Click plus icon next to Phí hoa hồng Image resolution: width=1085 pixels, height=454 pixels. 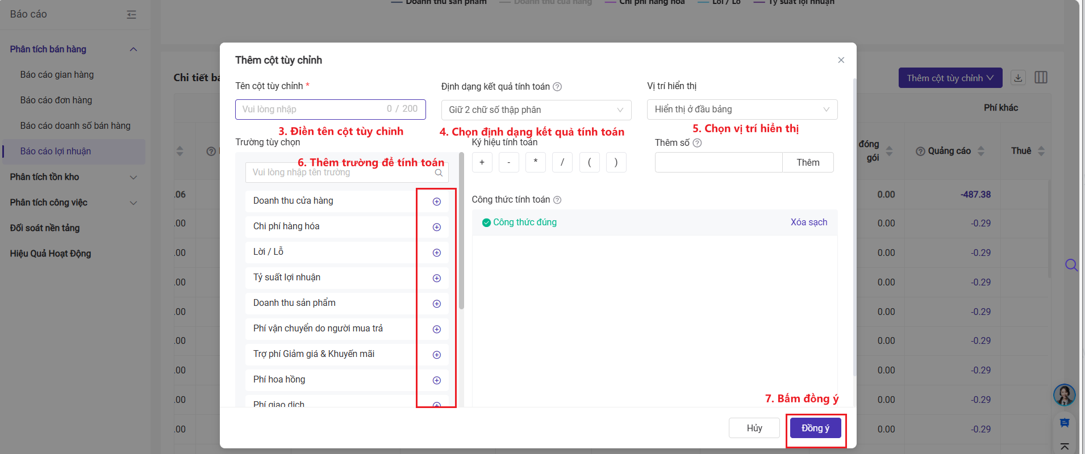click(x=436, y=380)
